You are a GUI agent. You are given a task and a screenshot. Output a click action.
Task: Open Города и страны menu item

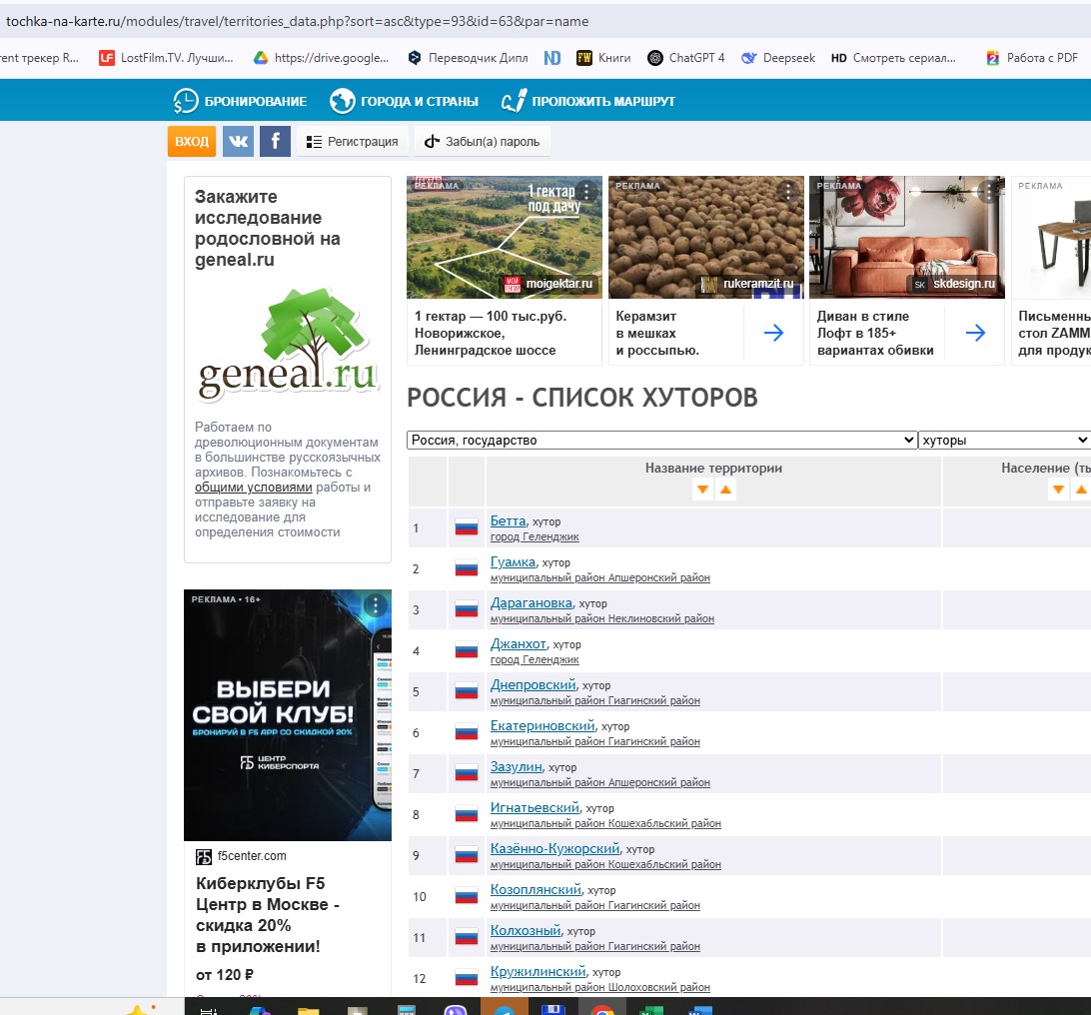click(x=404, y=102)
